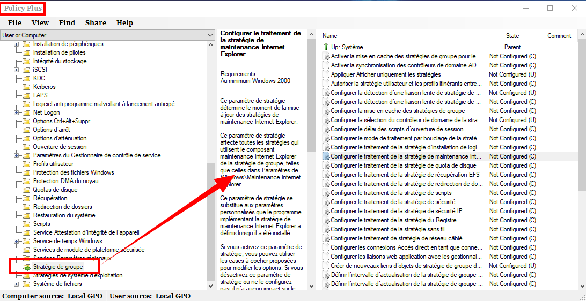Open the File menu
586x301 pixels.
click(x=14, y=22)
